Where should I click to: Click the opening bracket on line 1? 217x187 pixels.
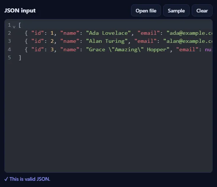click(x=20, y=25)
